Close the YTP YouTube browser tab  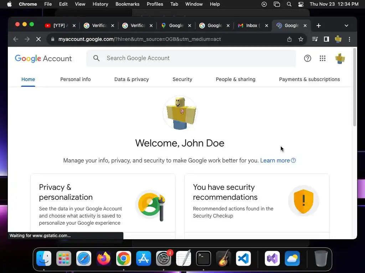tap(74, 26)
